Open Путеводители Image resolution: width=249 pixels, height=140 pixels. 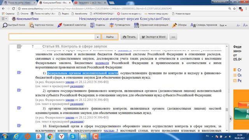coord(120,25)
